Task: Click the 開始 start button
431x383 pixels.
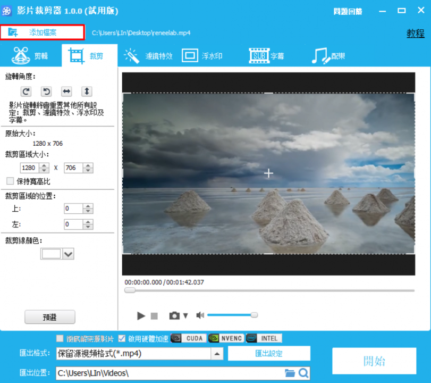Action: click(374, 361)
